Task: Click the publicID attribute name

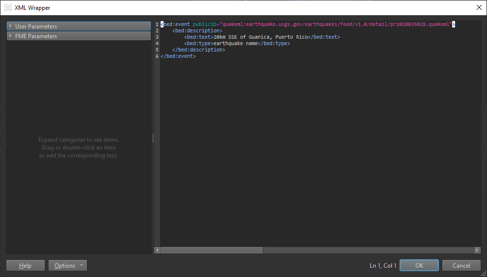Action: (205, 24)
